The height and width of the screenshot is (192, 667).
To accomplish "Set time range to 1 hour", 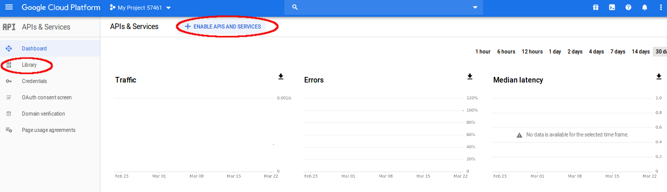I will pos(483,51).
